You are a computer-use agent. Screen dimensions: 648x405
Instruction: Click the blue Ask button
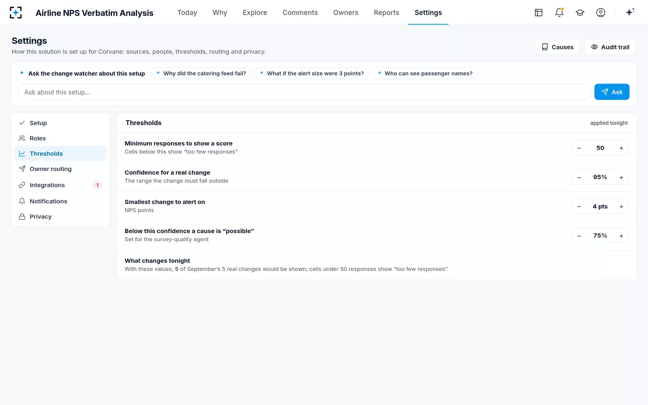(x=612, y=92)
